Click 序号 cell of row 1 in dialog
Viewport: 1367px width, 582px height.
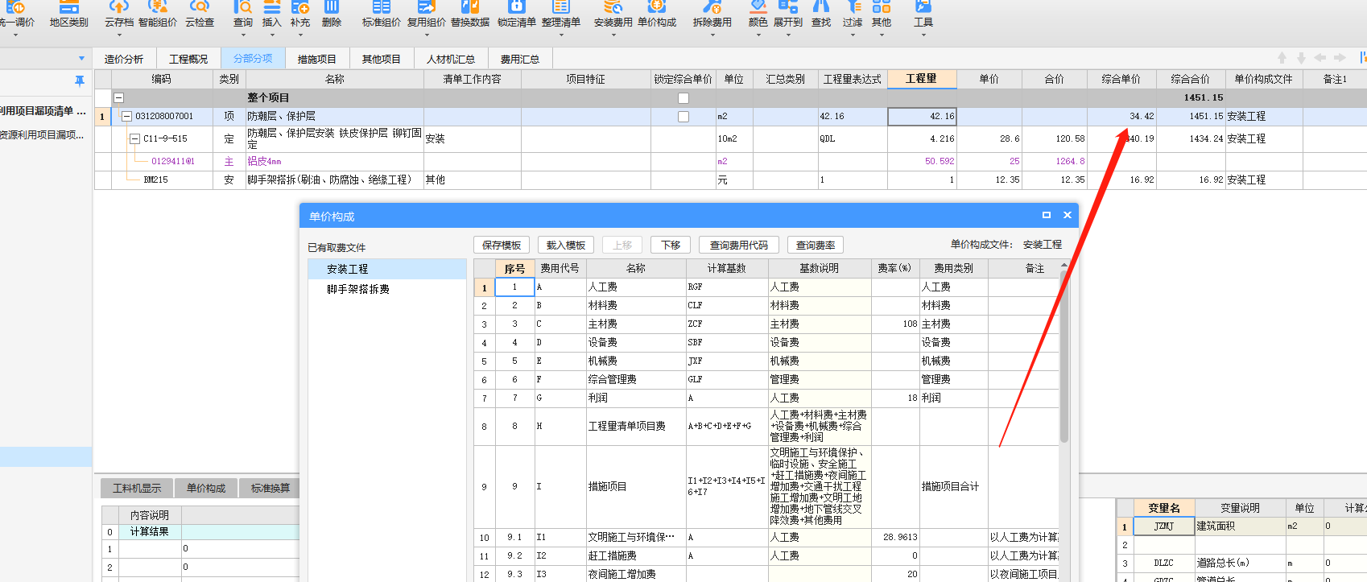[514, 287]
